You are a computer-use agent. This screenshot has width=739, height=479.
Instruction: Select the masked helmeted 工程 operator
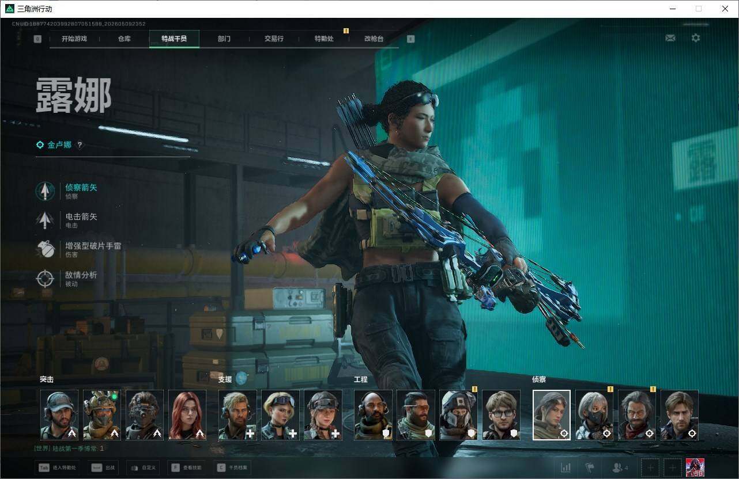[458, 415]
